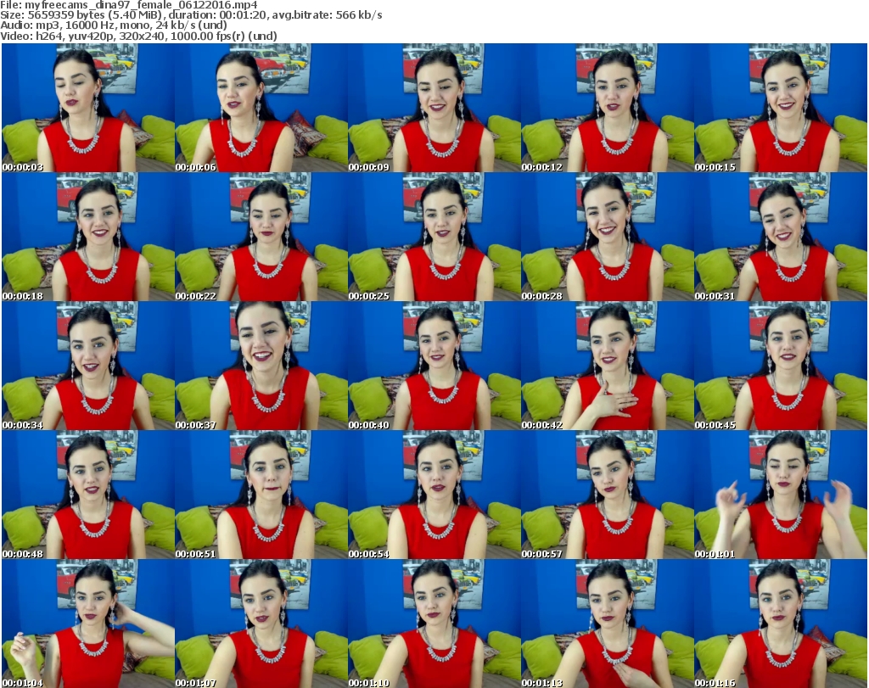Select the frame with timestamp 00:00:06
Image resolution: width=869 pixels, height=688 pixels.
coord(261,108)
